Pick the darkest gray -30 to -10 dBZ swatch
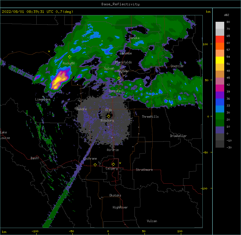 click(220, 144)
